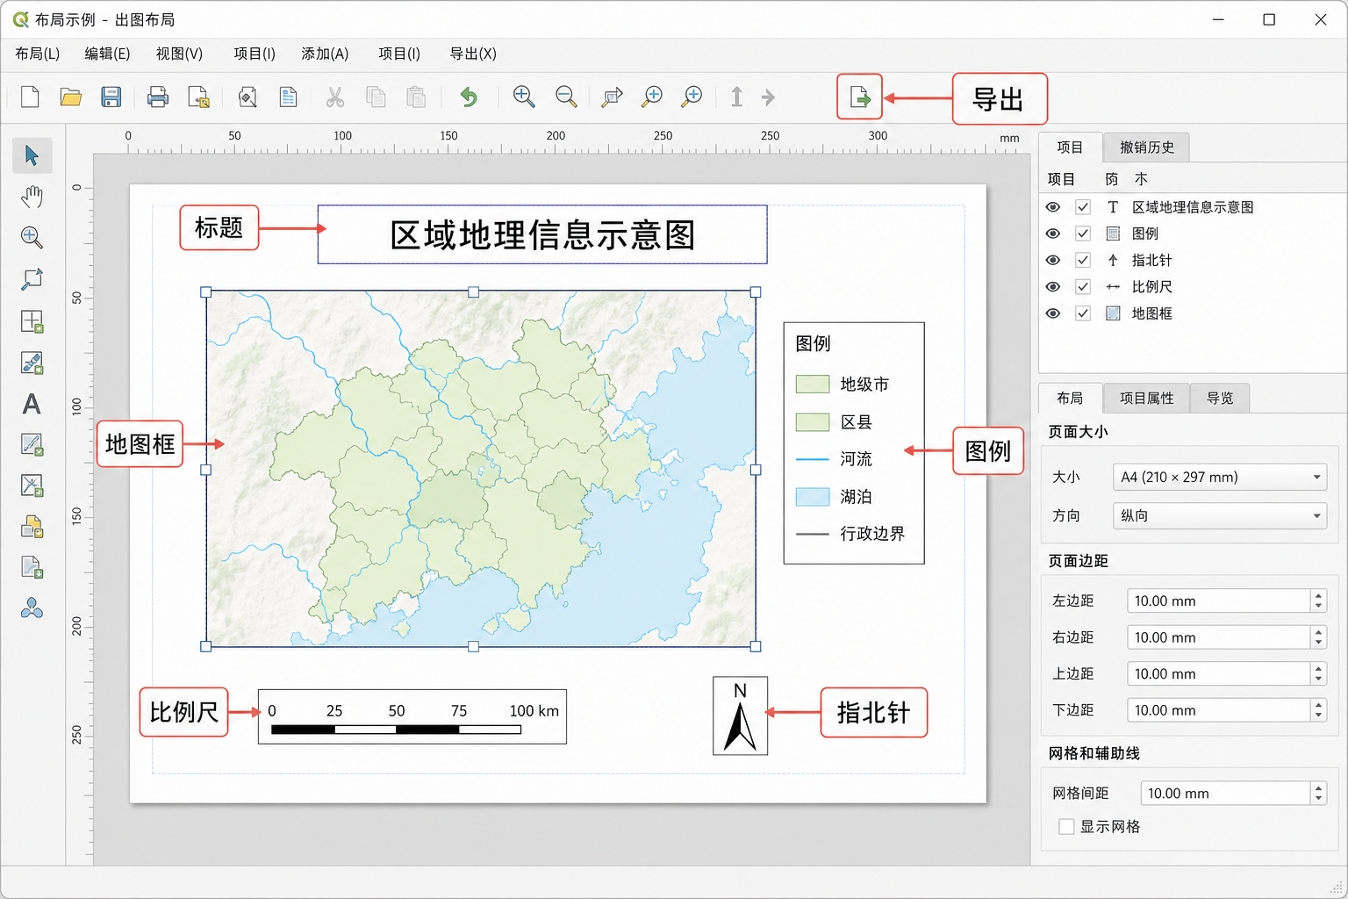Screen dimensions: 1348x899
Task: Click the greyed-out clipboard paste icon
Action: (416, 97)
